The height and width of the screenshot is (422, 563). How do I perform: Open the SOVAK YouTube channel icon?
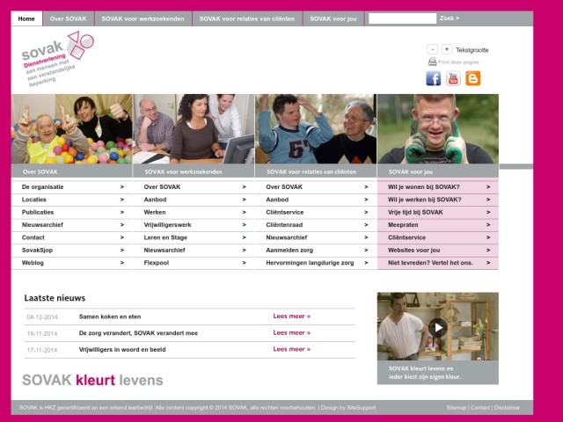[x=453, y=78]
